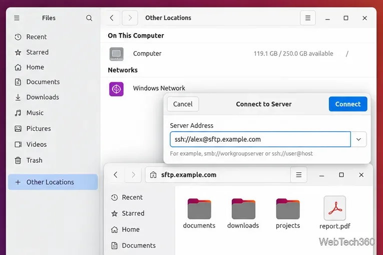The image size is (383, 255).
Task: Minimize the Other Locations window
Action: pyautogui.click(x=327, y=19)
